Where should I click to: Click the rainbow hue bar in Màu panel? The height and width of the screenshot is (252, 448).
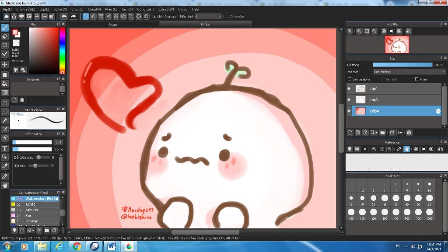[62, 51]
